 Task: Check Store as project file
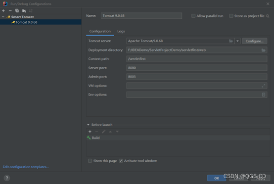click(231, 16)
